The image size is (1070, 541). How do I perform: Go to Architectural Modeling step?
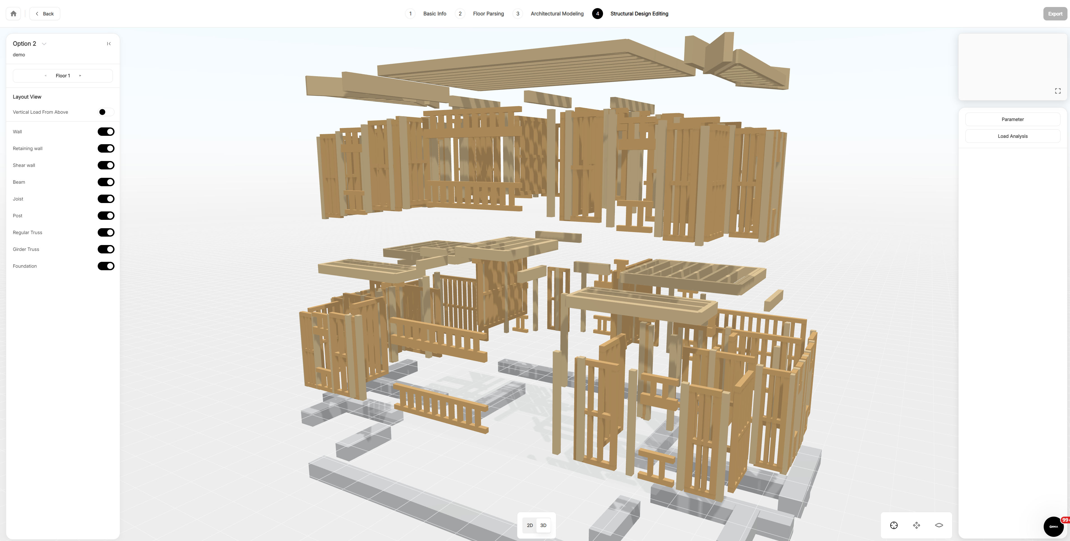[x=557, y=14]
